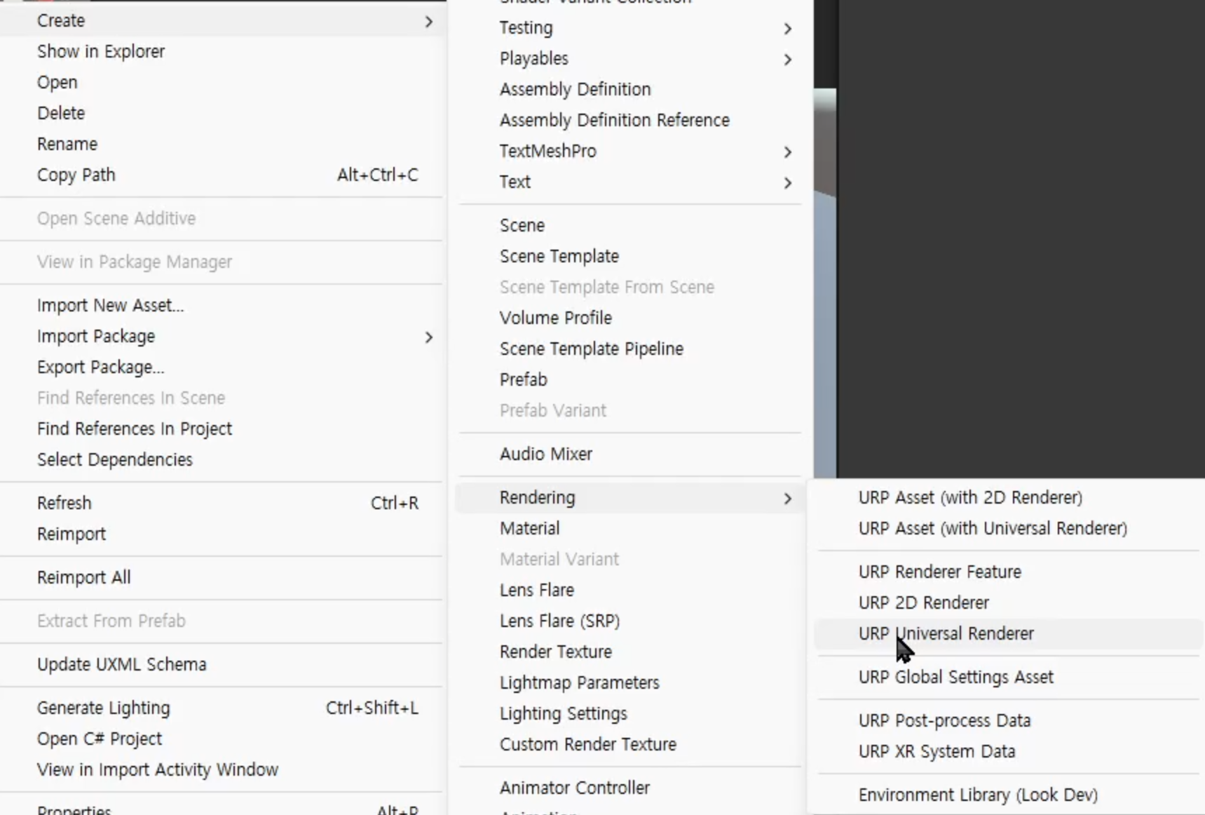1205x815 pixels.
Task: Select the Rename option
Action: click(x=223, y=144)
